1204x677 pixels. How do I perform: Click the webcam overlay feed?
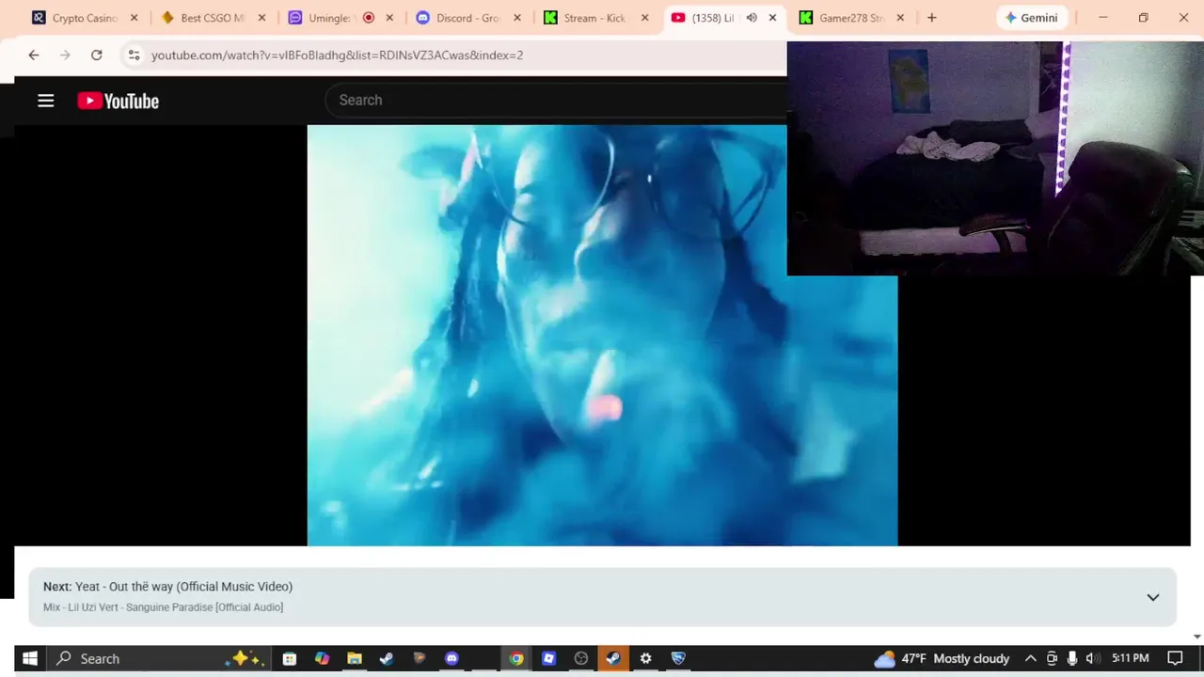(x=995, y=158)
